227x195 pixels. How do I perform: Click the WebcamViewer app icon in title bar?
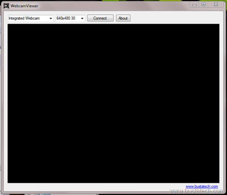(6, 6)
